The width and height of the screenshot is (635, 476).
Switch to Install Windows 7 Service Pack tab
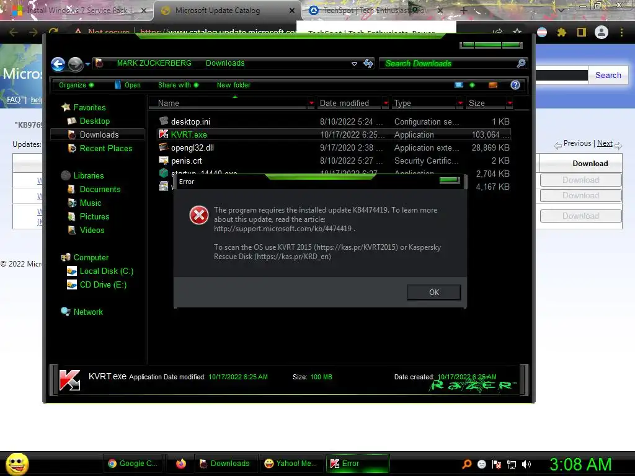point(77,11)
